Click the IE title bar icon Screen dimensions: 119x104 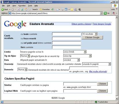click(2, 2)
